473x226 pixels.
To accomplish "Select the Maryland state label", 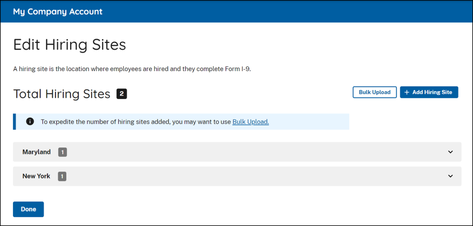I will 37,152.
